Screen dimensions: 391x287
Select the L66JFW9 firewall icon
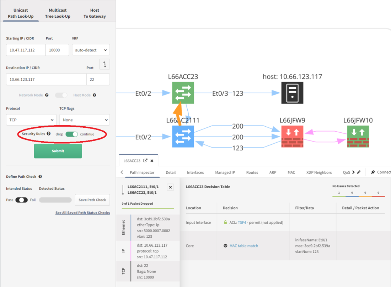(292, 136)
